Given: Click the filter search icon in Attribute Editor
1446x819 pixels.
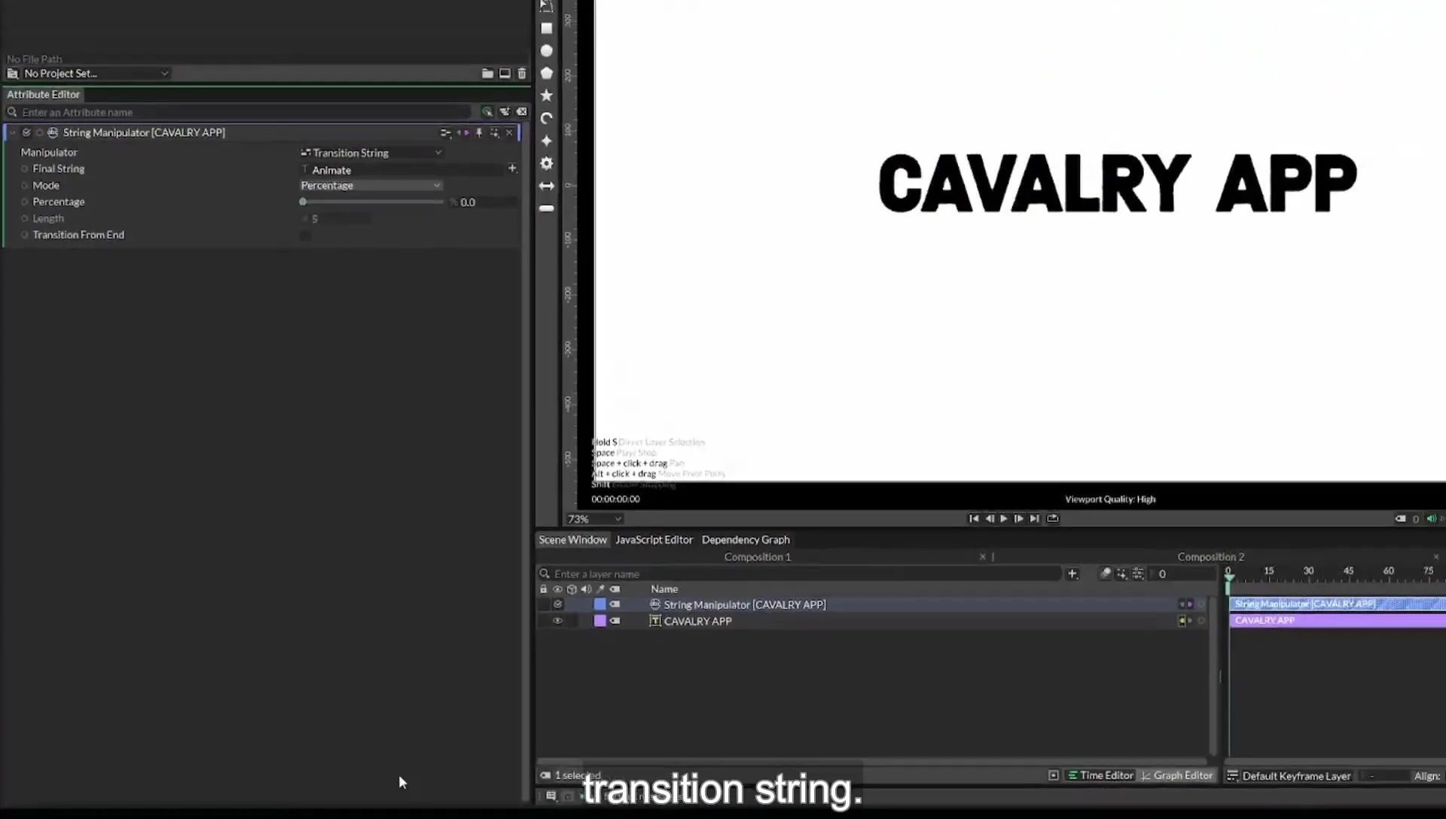Looking at the screenshot, I should (487, 112).
